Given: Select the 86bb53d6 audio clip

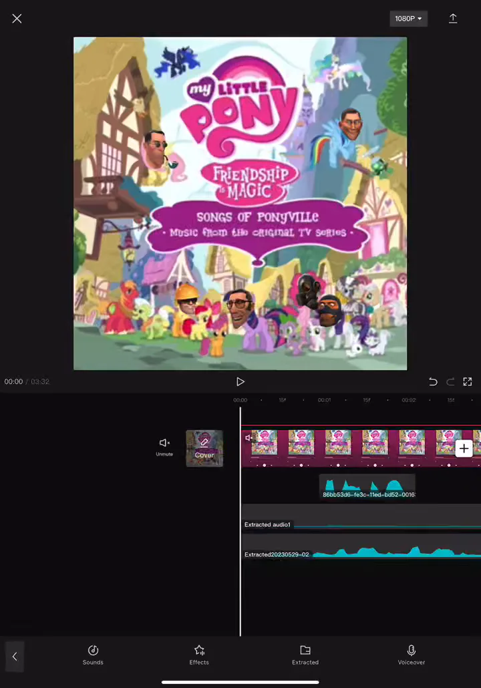Looking at the screenshot, I should point(367,486).
